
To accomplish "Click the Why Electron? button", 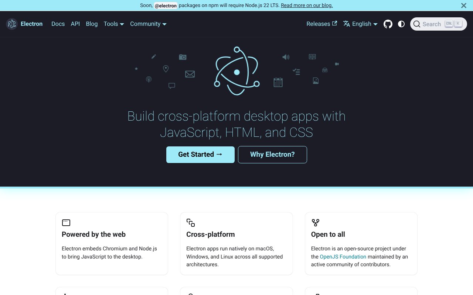I will 272,155.
